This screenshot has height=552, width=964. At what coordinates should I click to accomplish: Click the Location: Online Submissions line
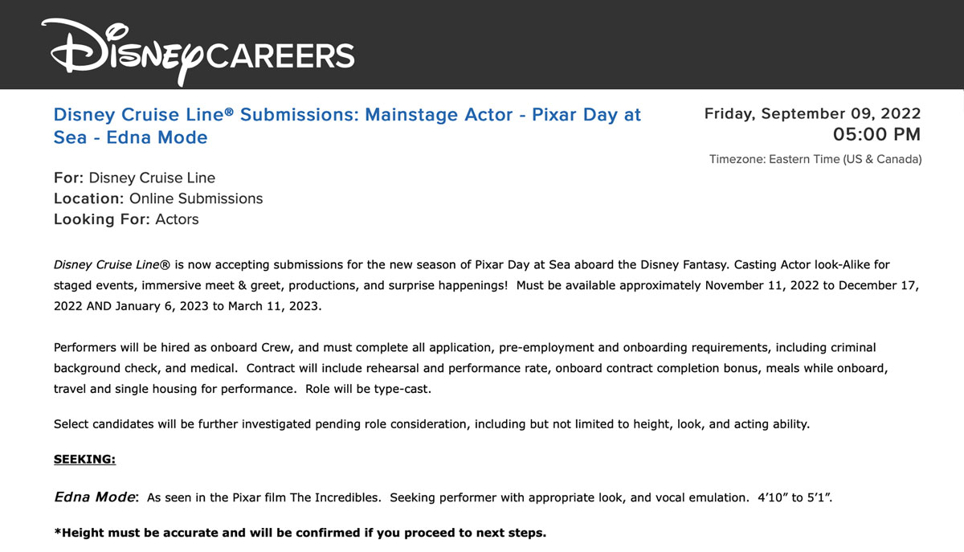(158, 198)
